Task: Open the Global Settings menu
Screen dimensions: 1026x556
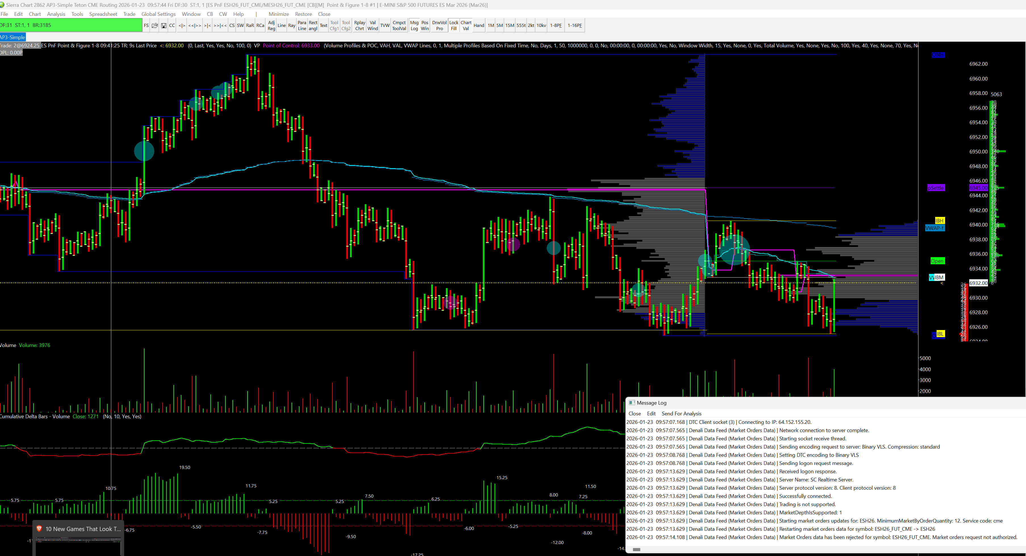Action: pyautogui.click(x=158, y=14)
